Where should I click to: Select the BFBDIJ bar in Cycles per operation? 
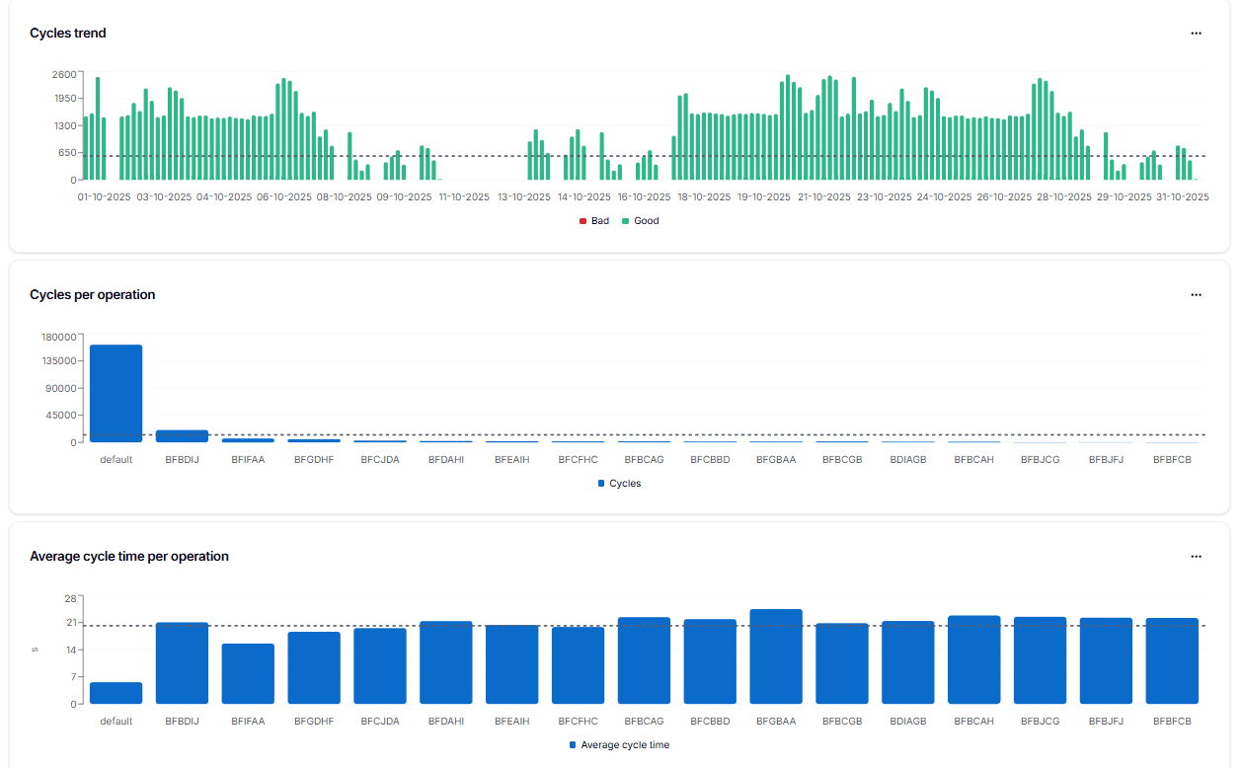[x=182, y=434]
